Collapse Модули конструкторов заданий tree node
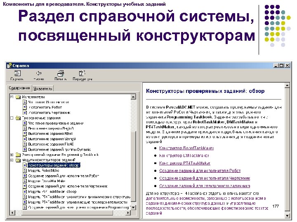 coord(12,160)
